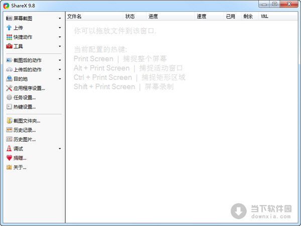
Task: Click the 任务设置 gear icon
Action: click(x=9, y=97)
